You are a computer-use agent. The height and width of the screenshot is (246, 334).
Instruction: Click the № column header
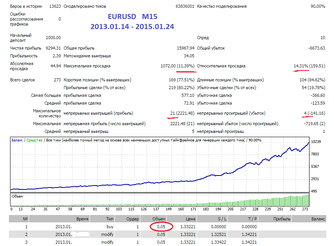point(25,219)
